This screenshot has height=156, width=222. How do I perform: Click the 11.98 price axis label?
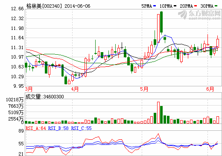(x=18, y=28)
